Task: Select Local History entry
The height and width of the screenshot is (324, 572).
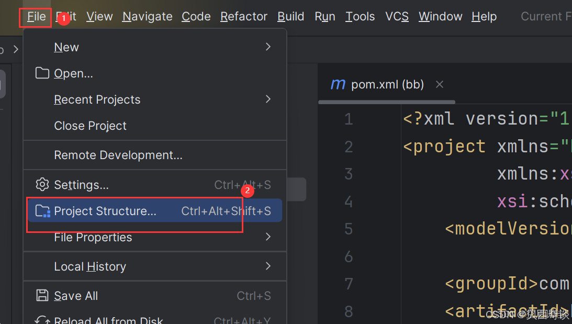Action: (x=155, y=267)
